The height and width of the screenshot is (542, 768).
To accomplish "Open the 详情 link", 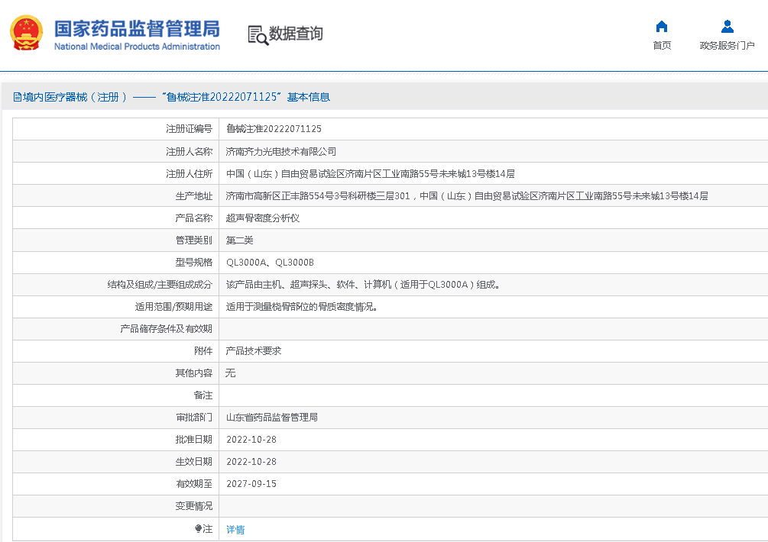I will tap(235, 529).
